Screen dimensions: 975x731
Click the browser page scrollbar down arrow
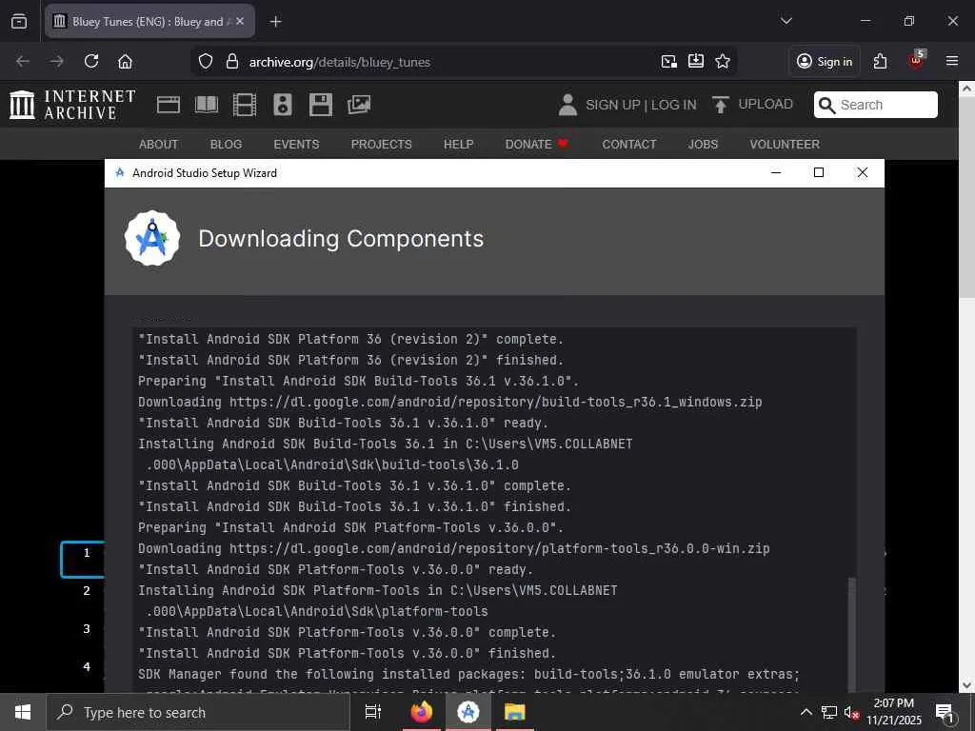click(x=967, y=685)
